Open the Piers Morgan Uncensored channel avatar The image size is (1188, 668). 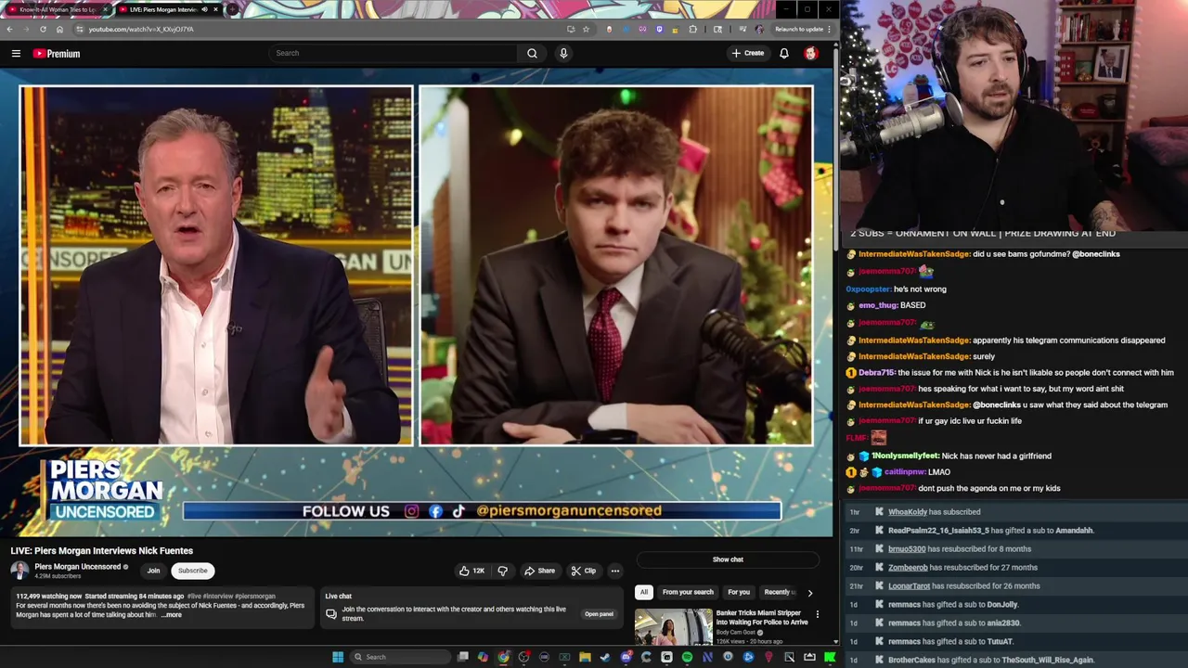(x=19, y=571)
